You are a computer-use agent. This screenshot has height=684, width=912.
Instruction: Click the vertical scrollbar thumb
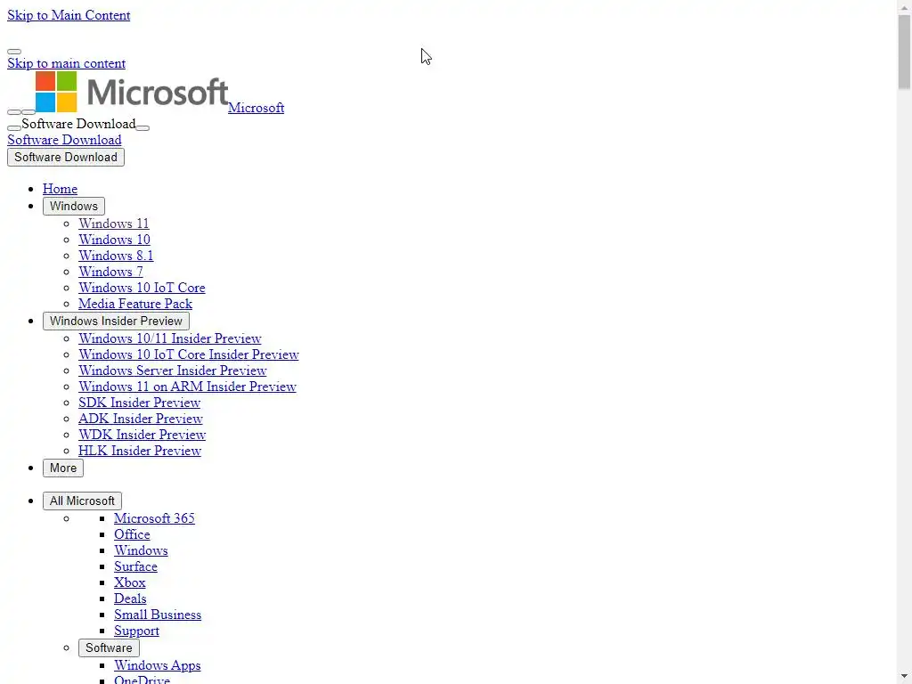[x=905, y=53]
